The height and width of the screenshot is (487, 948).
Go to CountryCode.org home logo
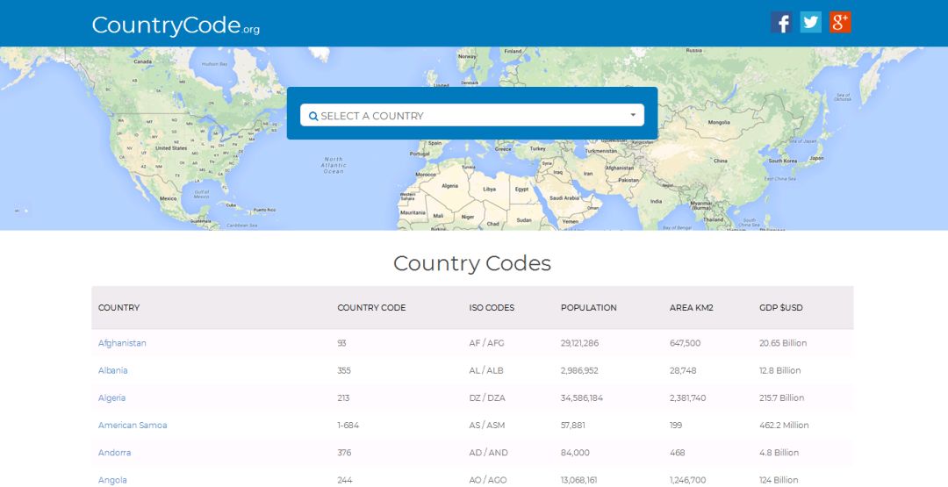tap(176, 25)
